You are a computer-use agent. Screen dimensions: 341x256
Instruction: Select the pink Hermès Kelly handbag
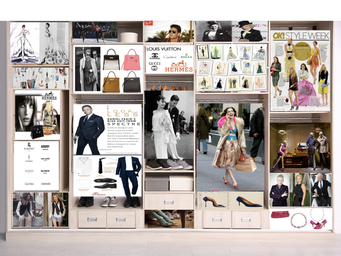[131, 60]
